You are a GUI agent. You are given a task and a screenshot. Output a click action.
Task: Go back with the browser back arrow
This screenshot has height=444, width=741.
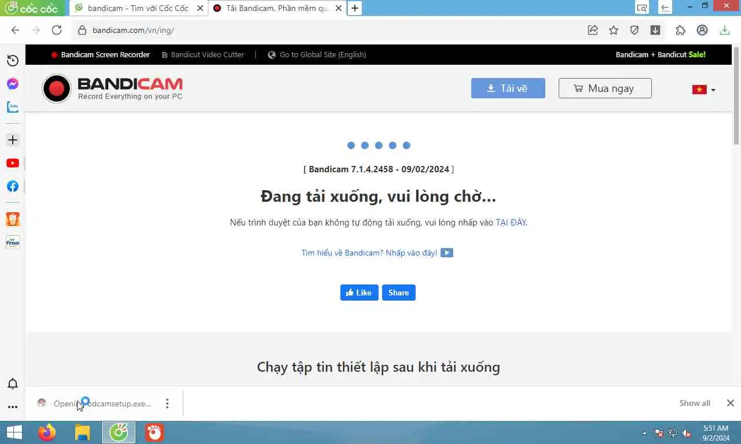(15, 30)
